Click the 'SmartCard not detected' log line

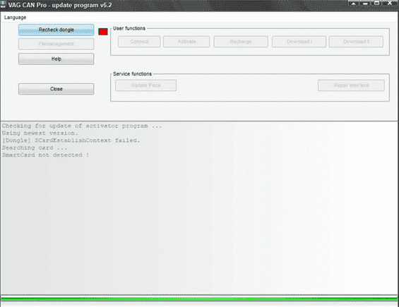point(45,155)
